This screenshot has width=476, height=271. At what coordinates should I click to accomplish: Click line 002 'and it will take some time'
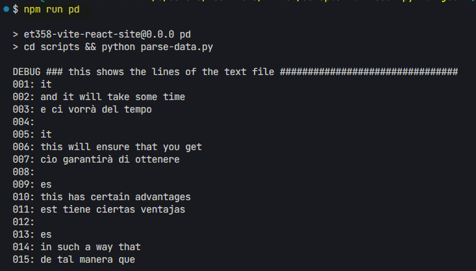(x=113, y=97)
